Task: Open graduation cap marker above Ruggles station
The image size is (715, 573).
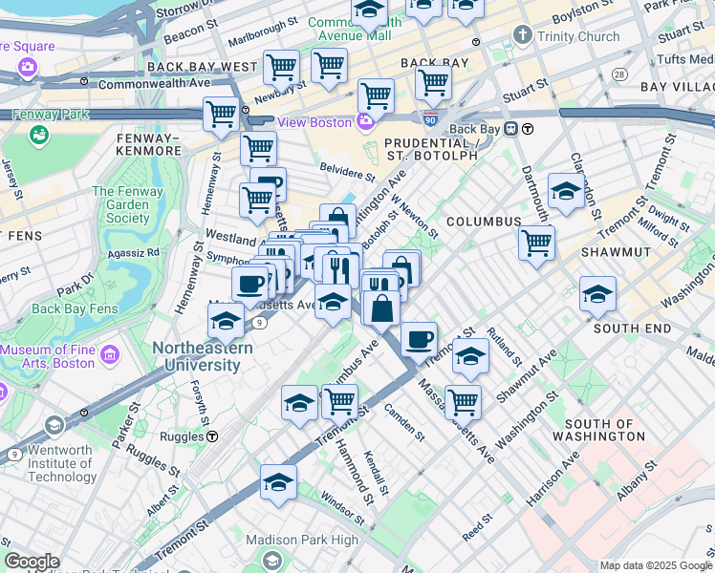Action: [x=299, y=405]
